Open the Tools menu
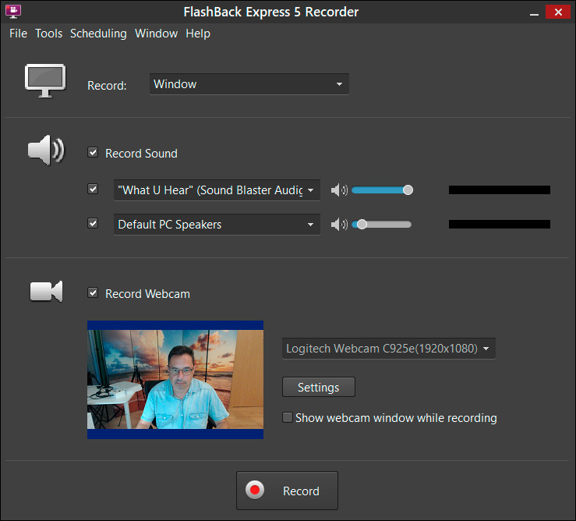Image resolution: width=576 pixels, height=521 pixels. [x=48, y=34]
